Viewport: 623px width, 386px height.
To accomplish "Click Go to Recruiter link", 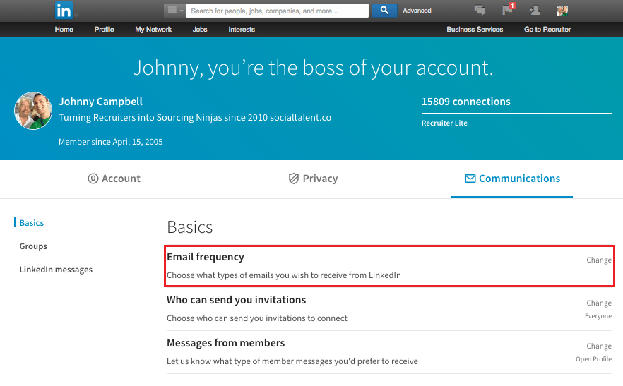I will [547, 30].
